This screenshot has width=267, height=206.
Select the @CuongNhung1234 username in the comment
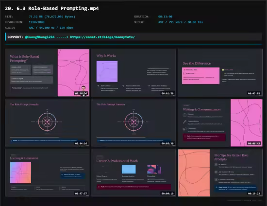pos(40,37)
